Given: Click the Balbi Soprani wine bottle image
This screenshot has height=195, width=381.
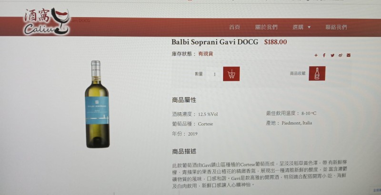Looking at the screenshot, I should coord(97,104).
